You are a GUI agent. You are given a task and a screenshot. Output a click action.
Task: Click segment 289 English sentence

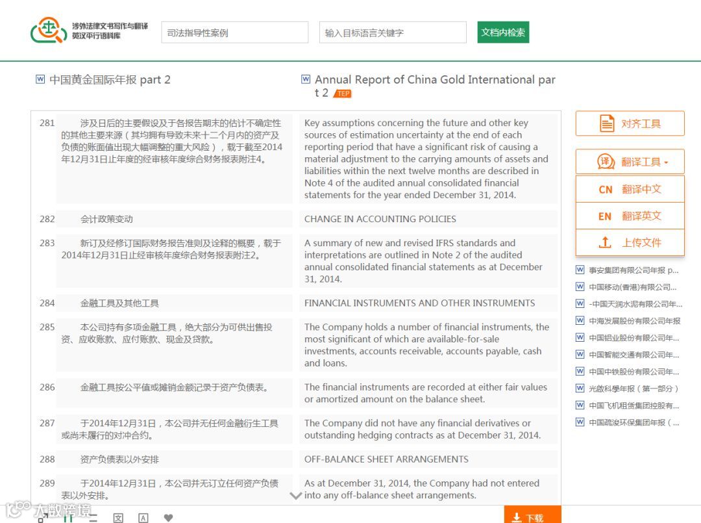coord(422,489)
